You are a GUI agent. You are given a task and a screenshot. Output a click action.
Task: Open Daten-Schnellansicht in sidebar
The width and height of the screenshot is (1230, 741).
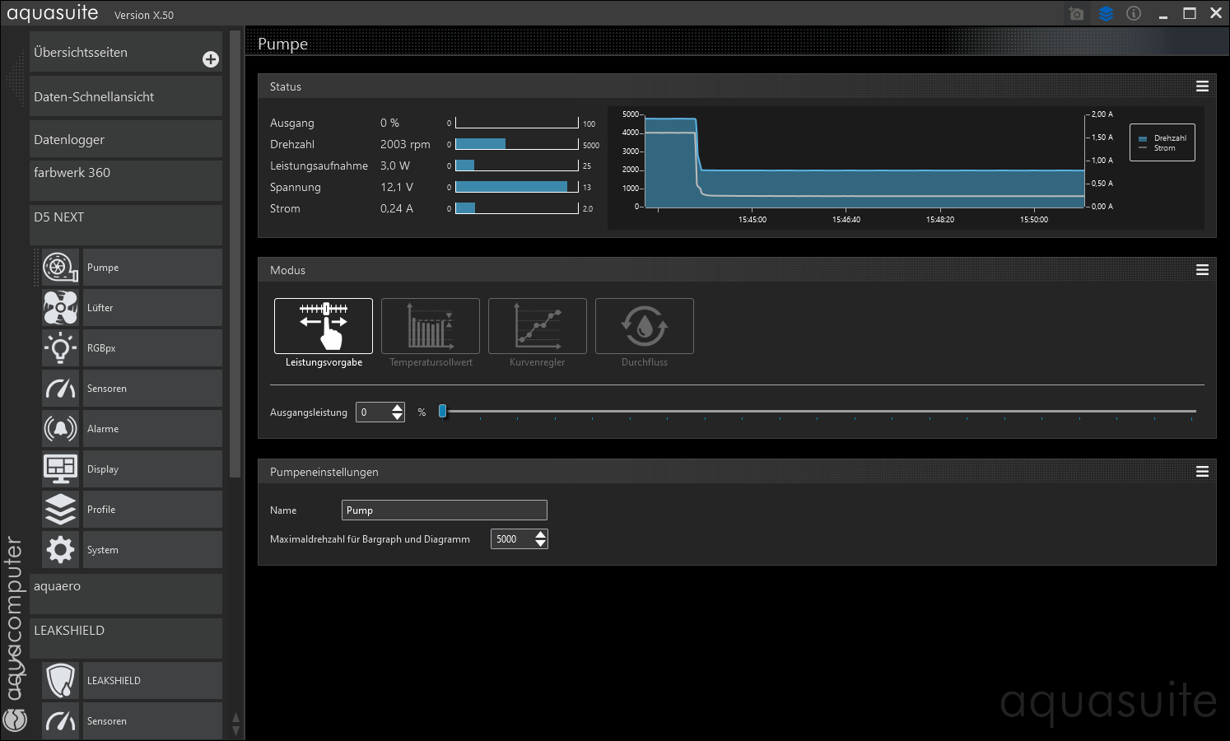(x=125, y=97)
